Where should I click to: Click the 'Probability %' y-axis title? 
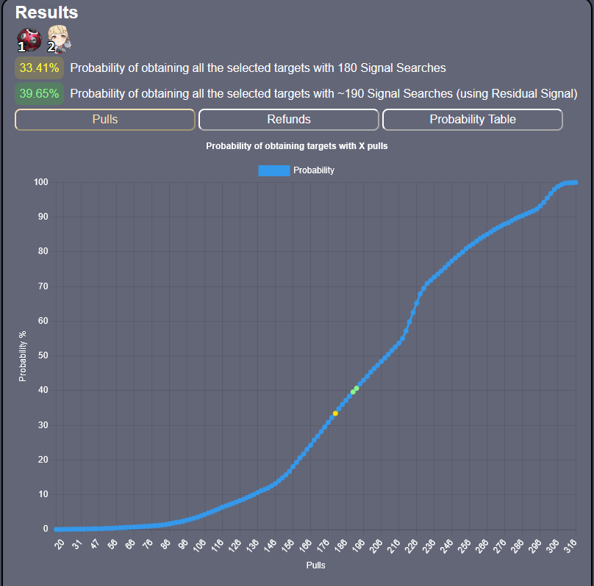click(x=23, y=356)
